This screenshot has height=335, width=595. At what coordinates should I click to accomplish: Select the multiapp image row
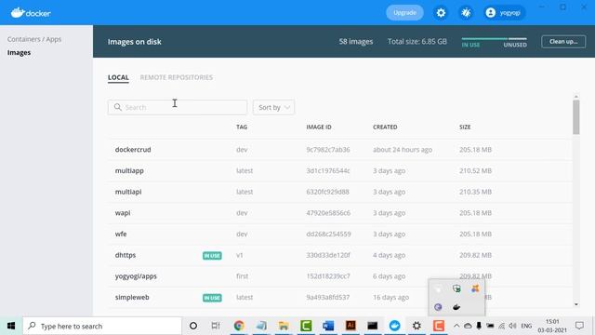click(339, 170)
